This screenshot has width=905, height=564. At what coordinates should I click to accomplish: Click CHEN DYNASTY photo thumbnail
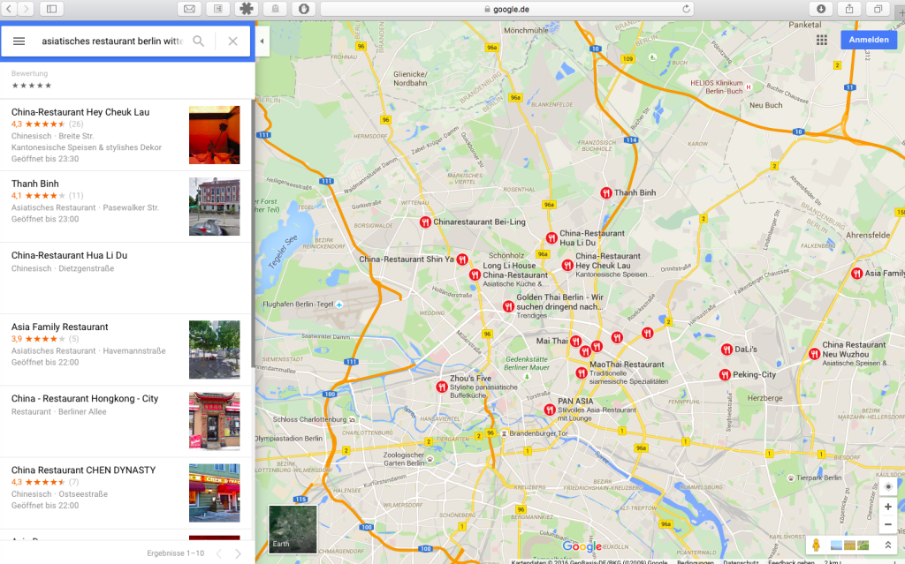coord(214,493)
